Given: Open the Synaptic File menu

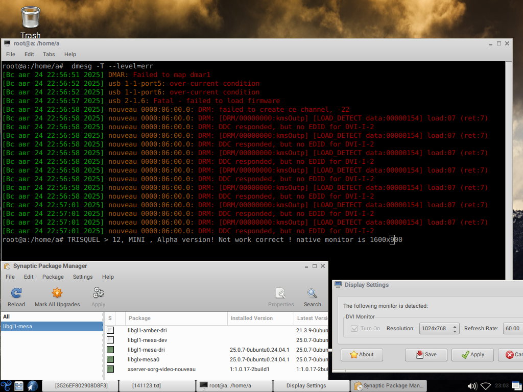Looking at the screenshot, I should [10, 277].
